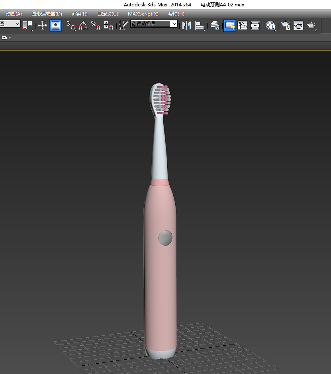Open the 帮助(H) help menu

(176, 14)
